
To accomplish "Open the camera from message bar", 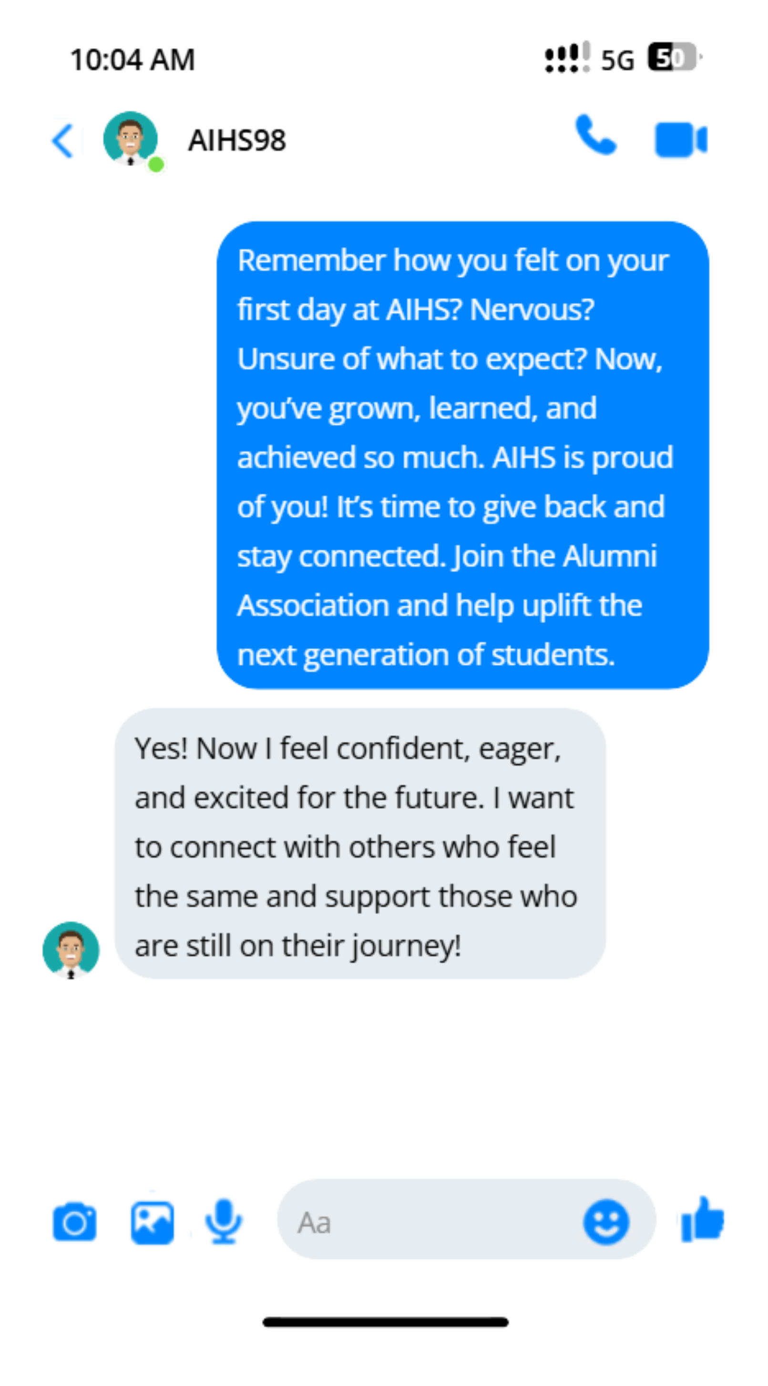I will (75, 1222).
